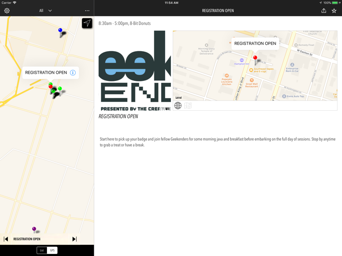Tap REGISTRATION OPEN label in bottom bar
Viewport: 342px width, 256px height.
pyautogui.click(x=27, y=239)
